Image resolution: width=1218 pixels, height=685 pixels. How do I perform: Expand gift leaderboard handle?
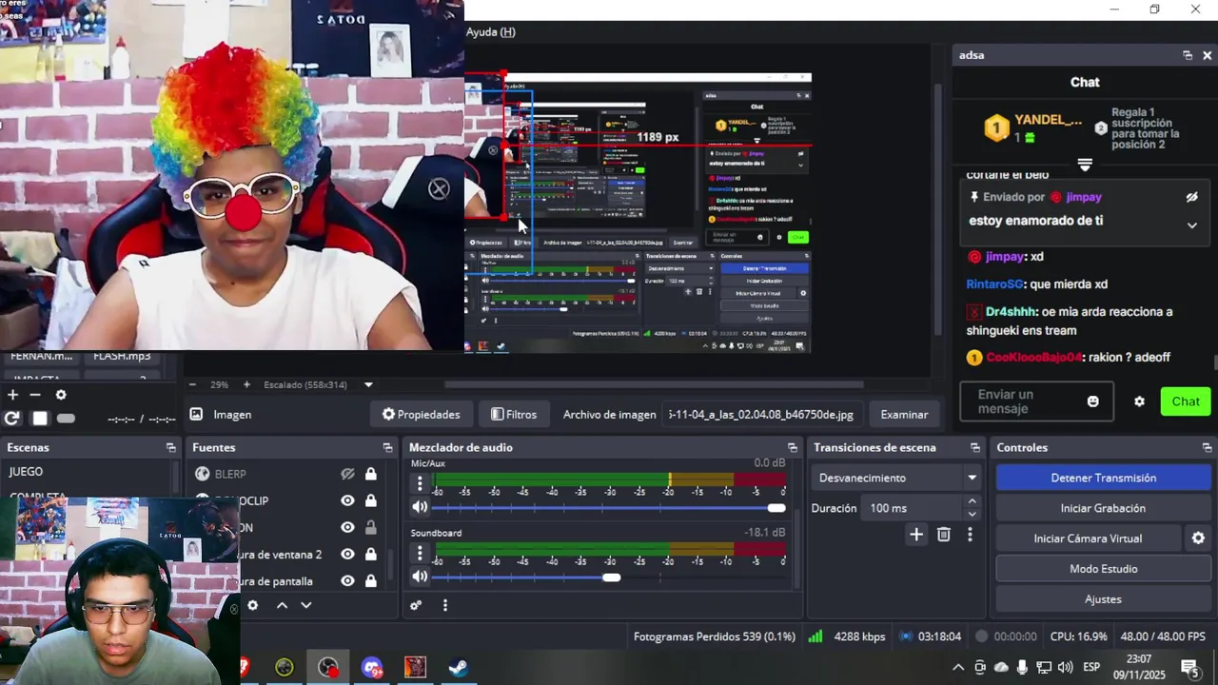pos(1084,166)
